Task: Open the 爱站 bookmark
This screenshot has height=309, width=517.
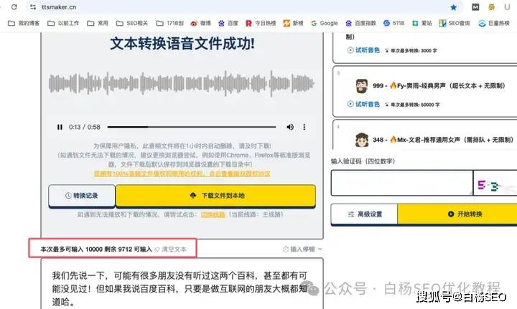Action: point(421,23)
